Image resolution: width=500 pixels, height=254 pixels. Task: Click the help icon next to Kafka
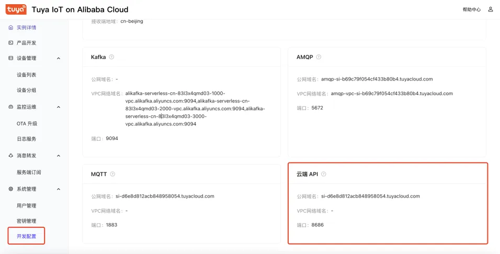click(x=111, y=57)
